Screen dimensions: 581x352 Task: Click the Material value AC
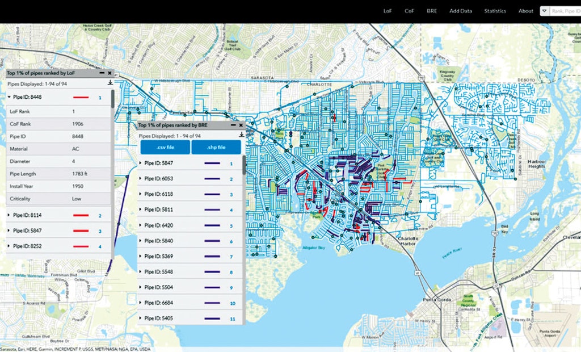pos(75,149)
